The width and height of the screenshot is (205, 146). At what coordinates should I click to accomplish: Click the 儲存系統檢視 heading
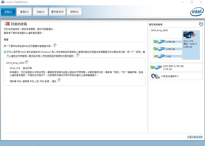point(156,24)
